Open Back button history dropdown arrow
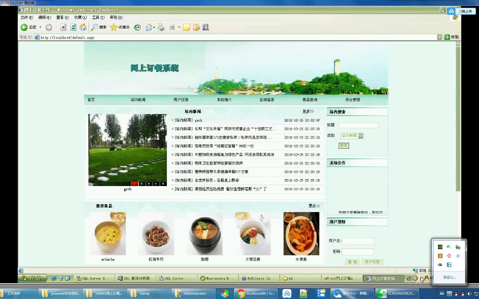The width and height of the screenshot is (479, 299). pos(40,27)
